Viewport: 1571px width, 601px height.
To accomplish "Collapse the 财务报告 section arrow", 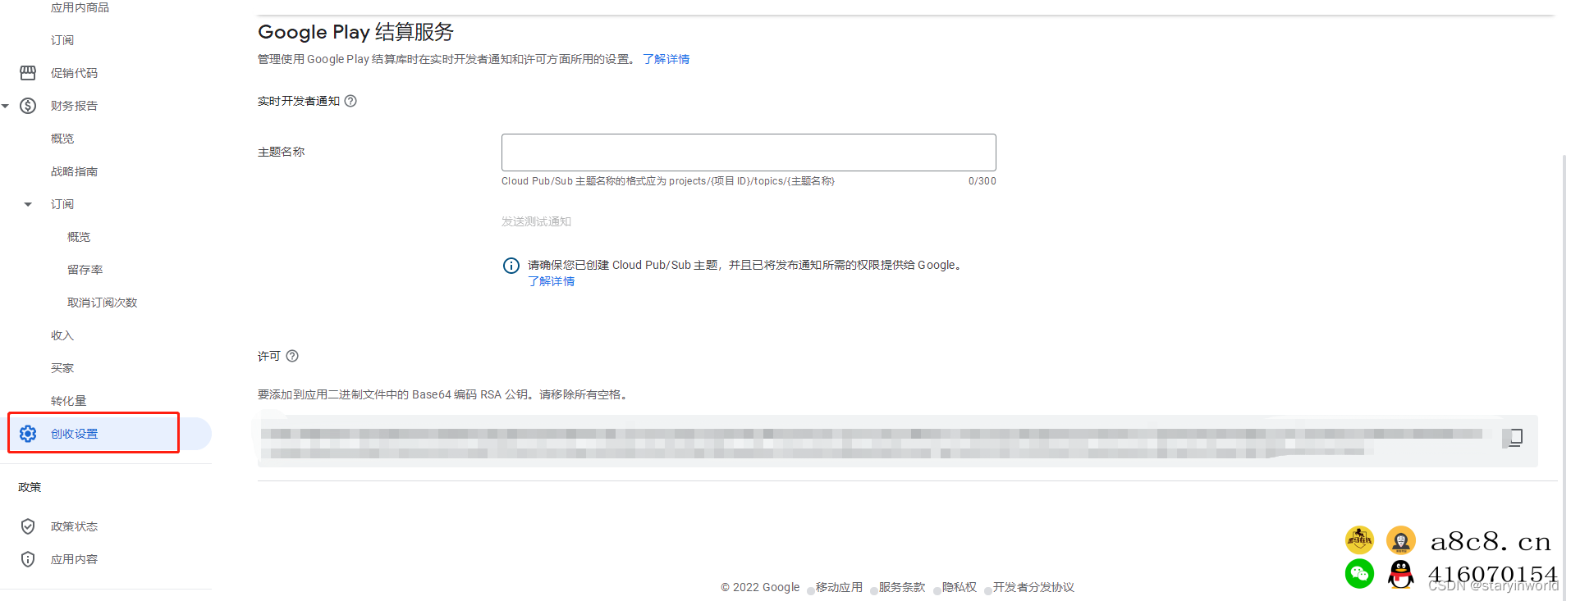I will pyautogui.click(x=6, y=106).
